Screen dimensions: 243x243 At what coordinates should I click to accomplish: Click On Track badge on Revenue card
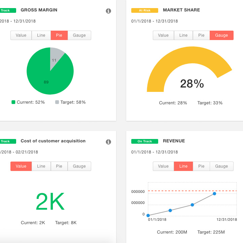click(x=145, y=141)
